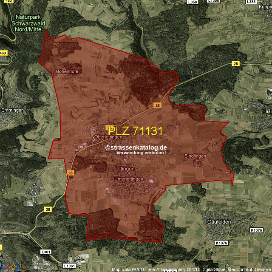The image size is (272, 272).
Task: Select the Emmingen place label
Action: pyautogui.click(x=12, y=110)
